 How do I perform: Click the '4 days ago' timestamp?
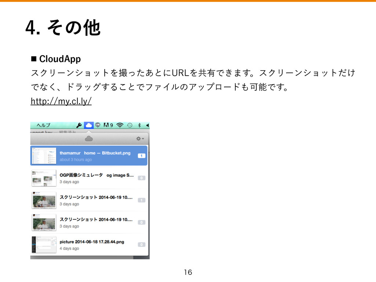coord(69,249)
